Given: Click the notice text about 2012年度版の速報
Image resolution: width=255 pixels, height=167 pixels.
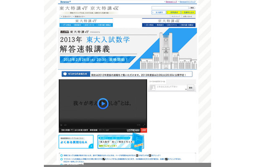Looking at the screenshot, I should 138,75.
